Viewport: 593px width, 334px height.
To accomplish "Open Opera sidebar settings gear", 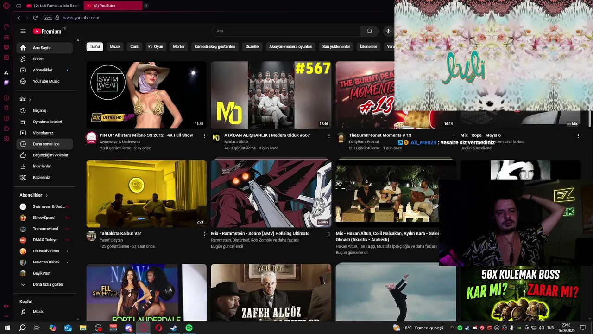I will click(x=6, y=139).
